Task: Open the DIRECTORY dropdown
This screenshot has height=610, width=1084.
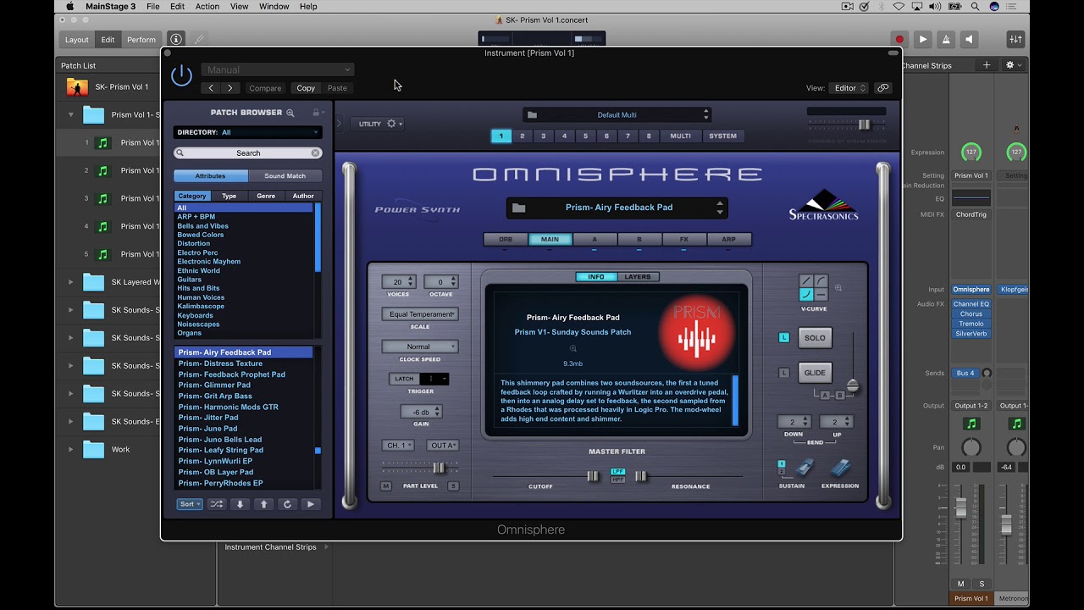Action: [246, 132]
